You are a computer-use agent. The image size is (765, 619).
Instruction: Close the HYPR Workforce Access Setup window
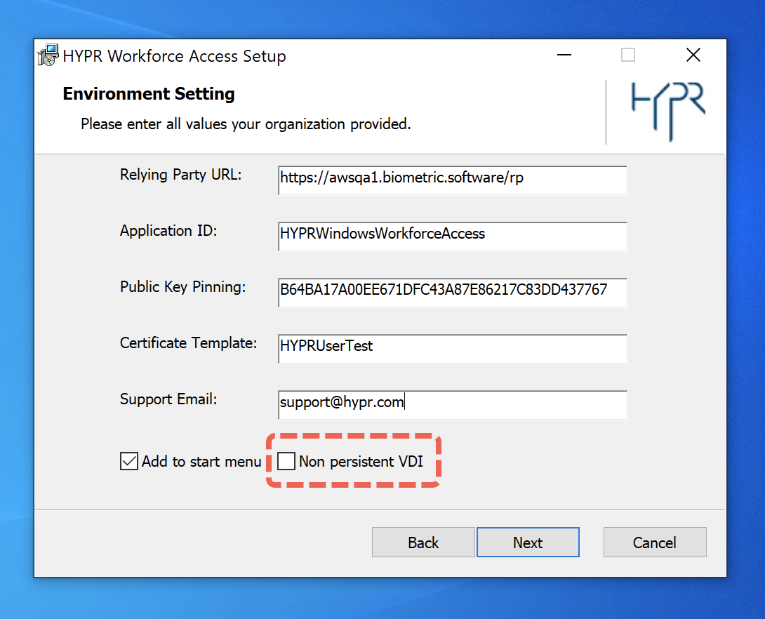[x=693, y=55]
